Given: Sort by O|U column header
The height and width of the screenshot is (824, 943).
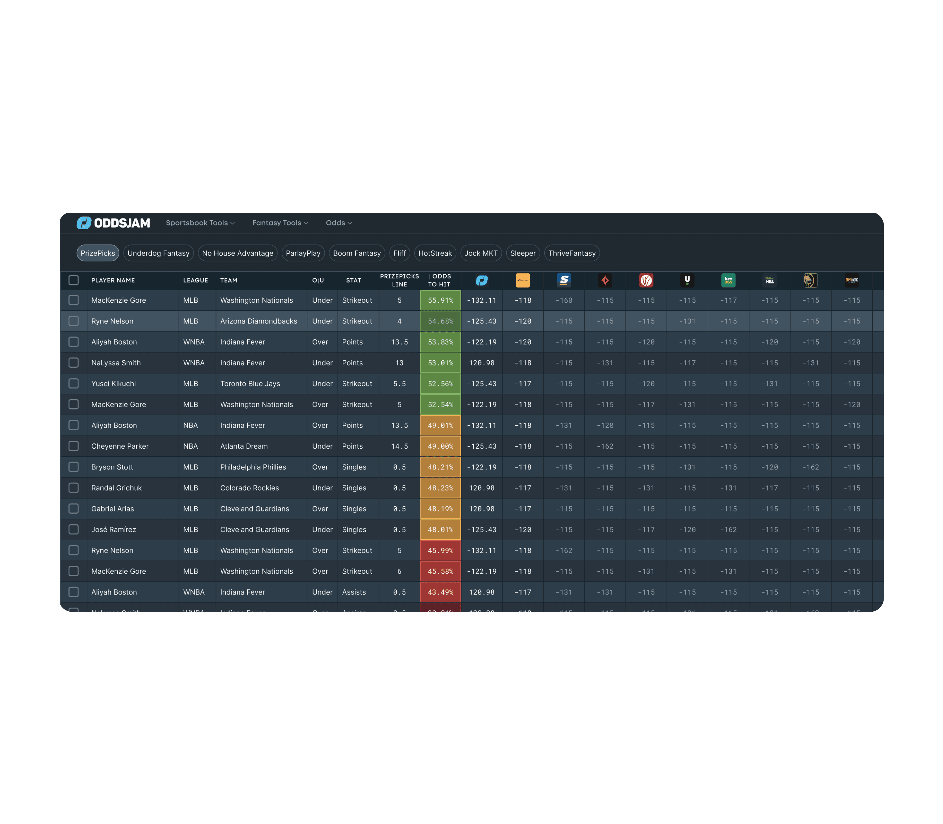Looking at the screenshot, I should coord(318,281).
